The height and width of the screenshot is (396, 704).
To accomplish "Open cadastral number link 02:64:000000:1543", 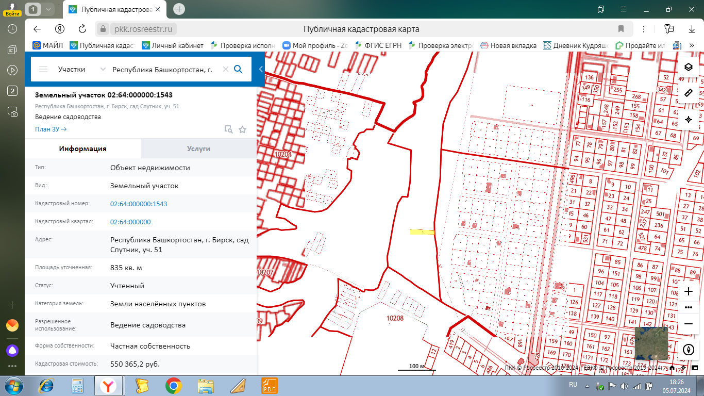I will click(139, 204).
